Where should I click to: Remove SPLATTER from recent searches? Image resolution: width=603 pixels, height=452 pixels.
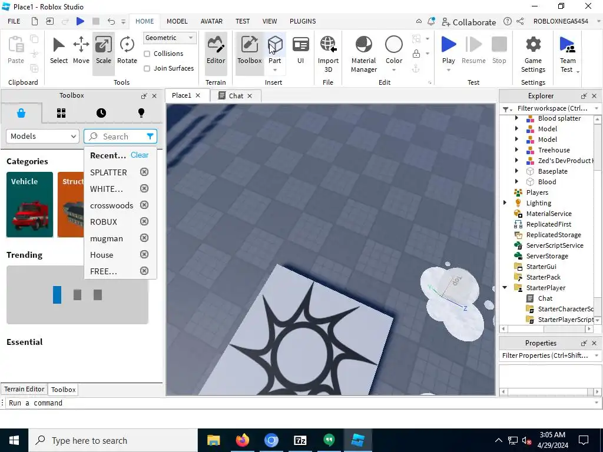[x=144, y=172]
